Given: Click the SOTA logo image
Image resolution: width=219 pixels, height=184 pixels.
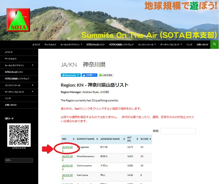Looking at the screenshot, I should pyautogui.click(x=18, y=20).
